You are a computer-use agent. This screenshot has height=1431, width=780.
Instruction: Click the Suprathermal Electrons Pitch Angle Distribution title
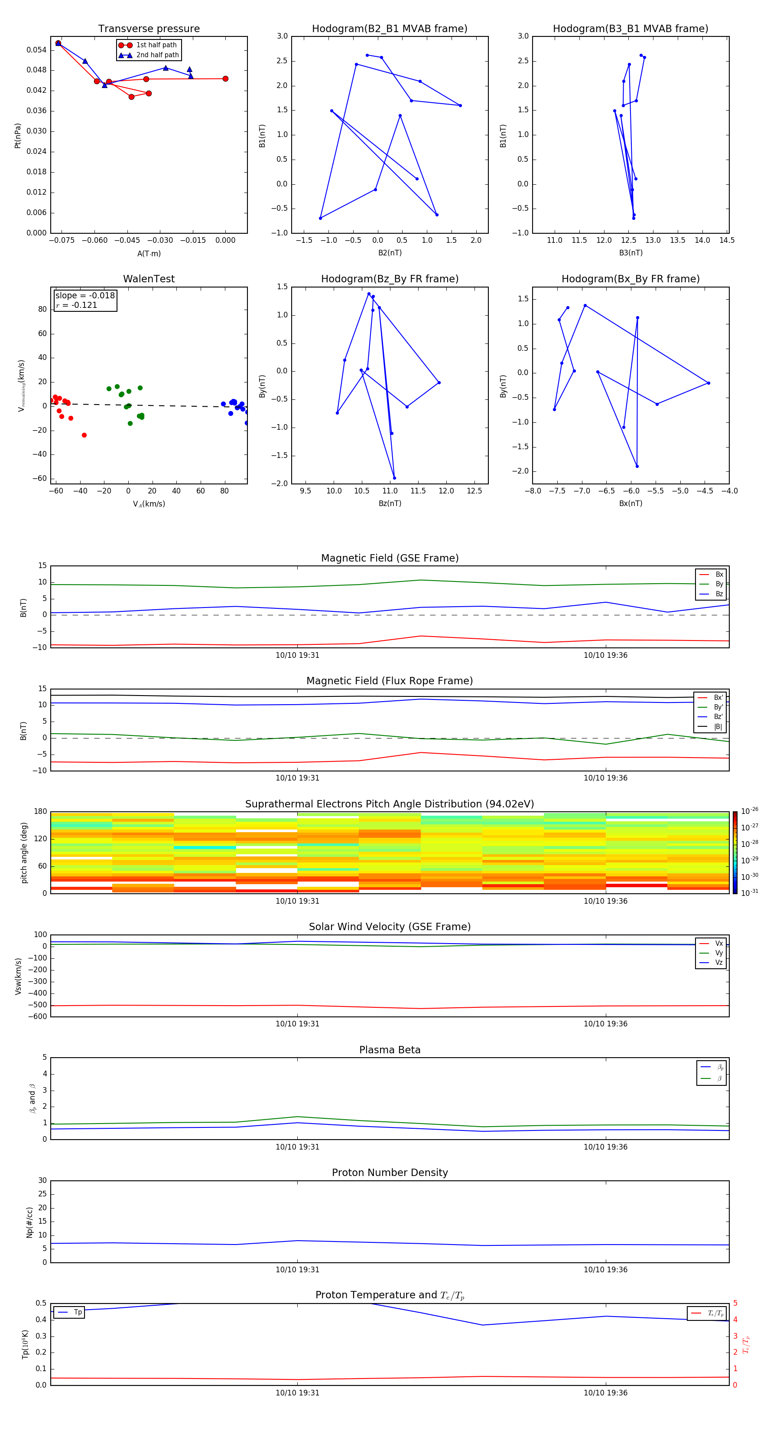coord(389,804)
